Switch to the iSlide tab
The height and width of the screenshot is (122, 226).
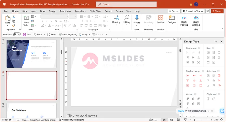point(25,11)
